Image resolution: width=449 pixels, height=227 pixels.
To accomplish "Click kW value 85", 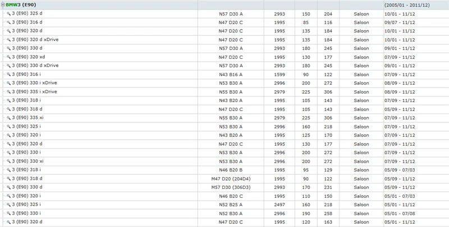I will click(x=306, y=22).
